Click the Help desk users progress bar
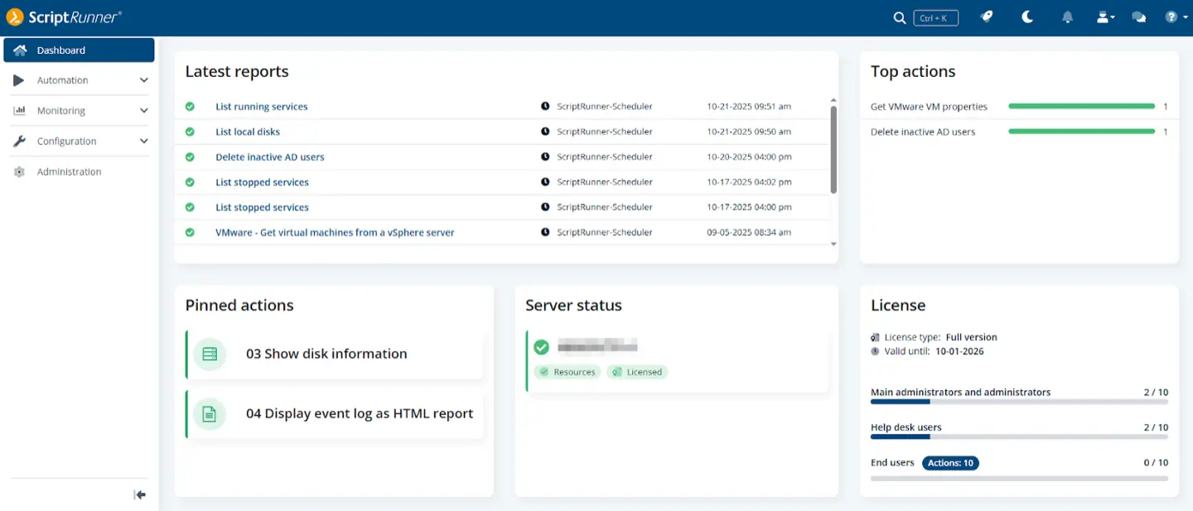 pyautogui.click(x=1018, y=436)
